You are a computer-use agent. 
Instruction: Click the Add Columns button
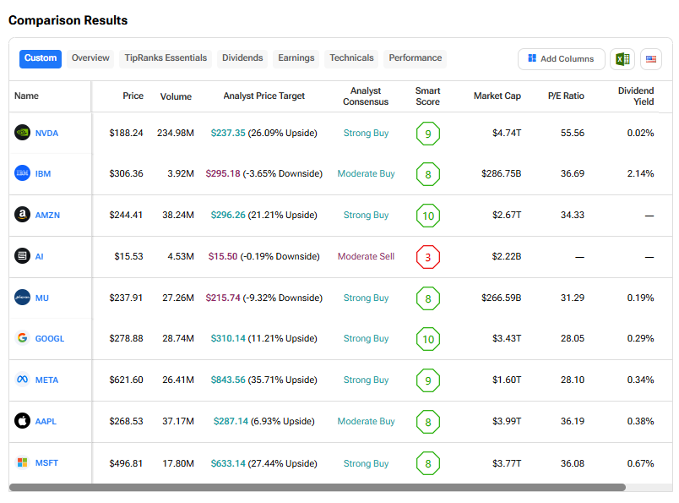(x=561, y=59)
